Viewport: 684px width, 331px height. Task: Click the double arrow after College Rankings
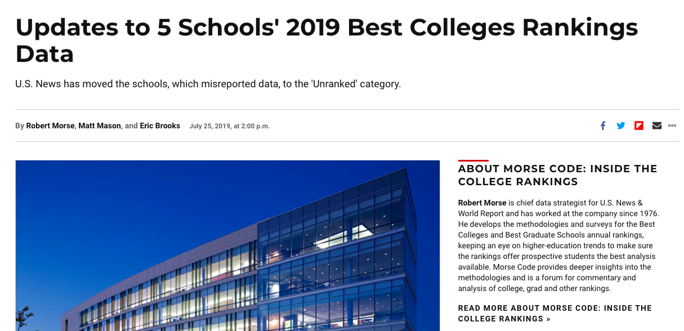pos(548,319)
